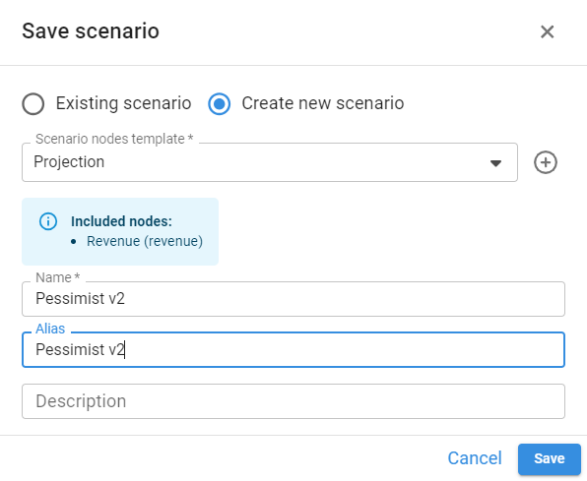
Task: Open the Revenue (revenue) node link
Action: (145, 241)
